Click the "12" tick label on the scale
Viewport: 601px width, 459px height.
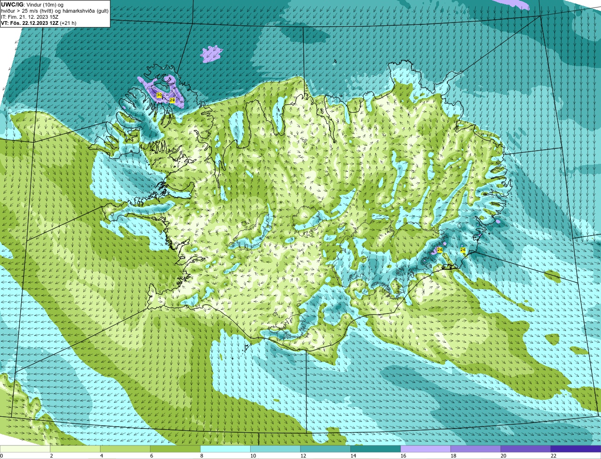click(x=303, y=456)
